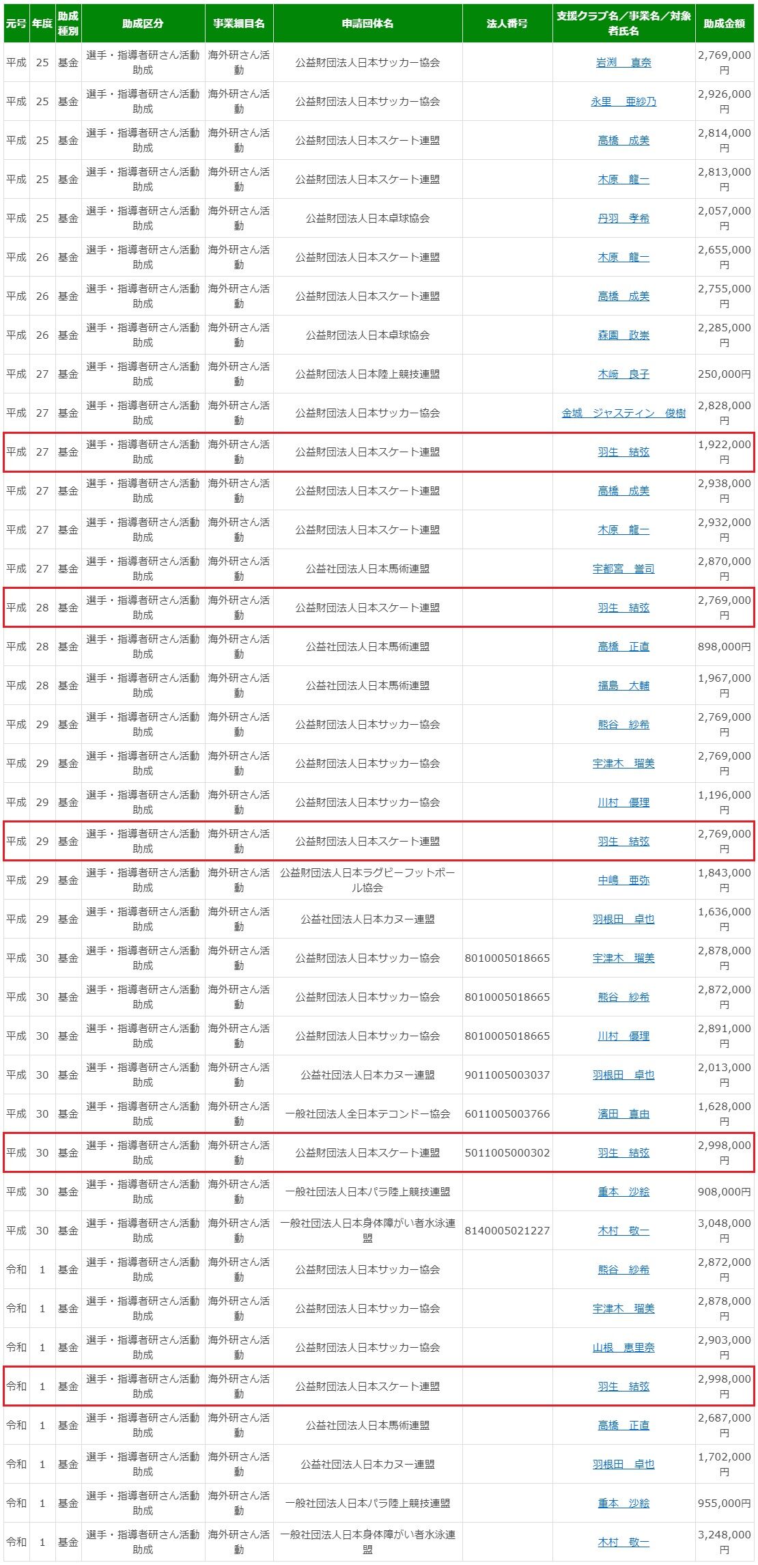
Task: Click the 助成区分 column header
Action: (x=143, y=23)
